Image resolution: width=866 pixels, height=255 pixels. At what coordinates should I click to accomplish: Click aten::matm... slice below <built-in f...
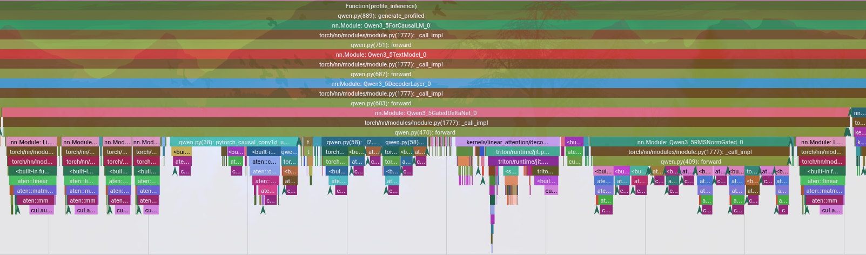tap(823, 191)
